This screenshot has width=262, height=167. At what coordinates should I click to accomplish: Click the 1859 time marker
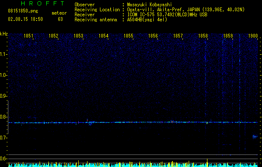click(228, 36)
